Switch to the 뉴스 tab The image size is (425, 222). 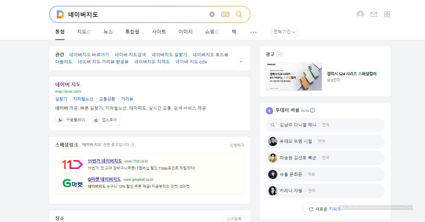pos(108,32)
